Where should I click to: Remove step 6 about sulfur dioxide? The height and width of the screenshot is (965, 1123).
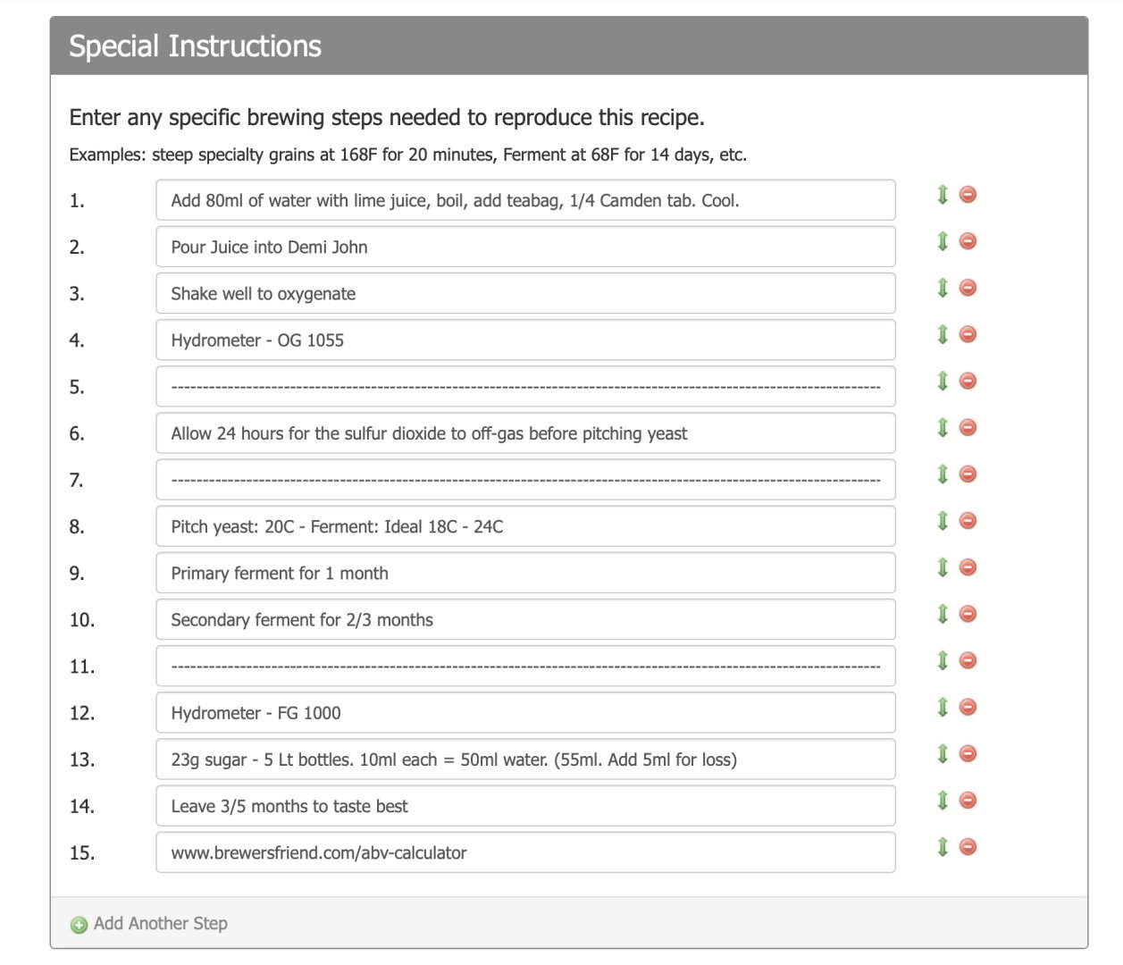[x=968, y=428]
